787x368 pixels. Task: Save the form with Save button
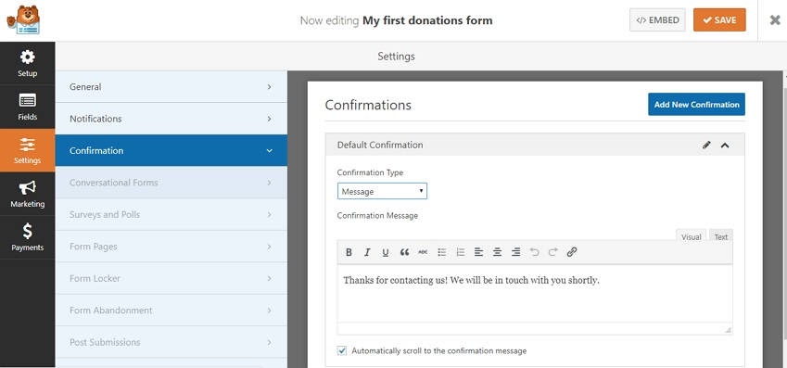tap(719, 20)
